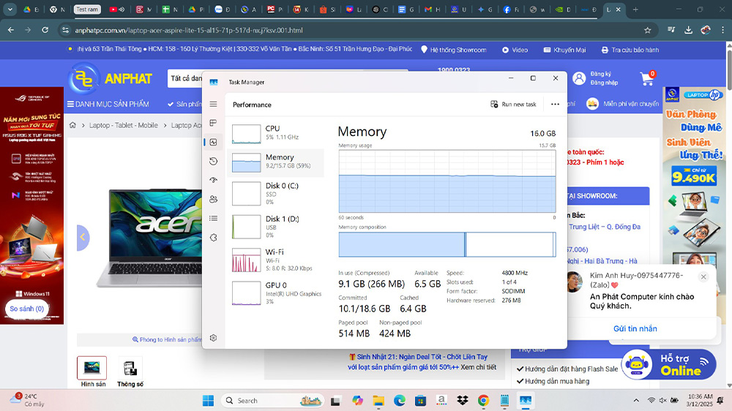The height and width of the screenshot is (411, 732).
Task: Reload the anphatpc page in Chrome
Action: tap(45, 30)
